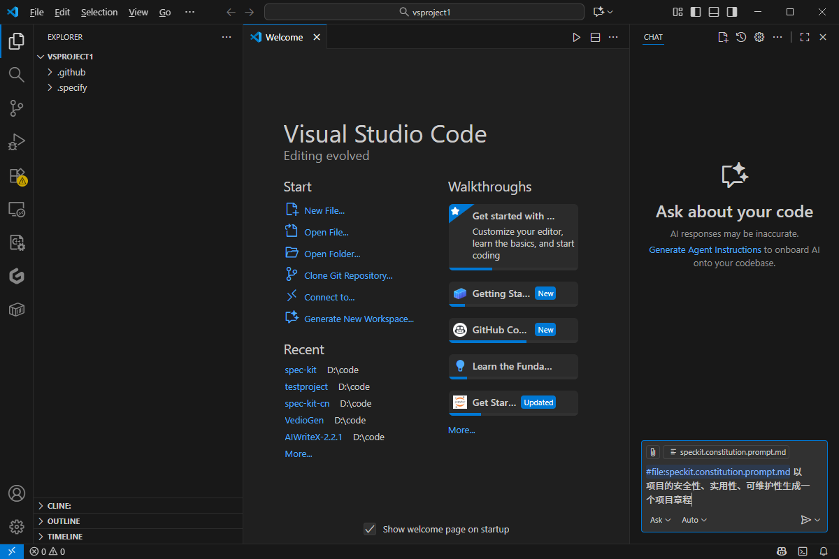Click the Send chat message icon
This screenshot has width=839, height=559.
click(x=805, y=520)
